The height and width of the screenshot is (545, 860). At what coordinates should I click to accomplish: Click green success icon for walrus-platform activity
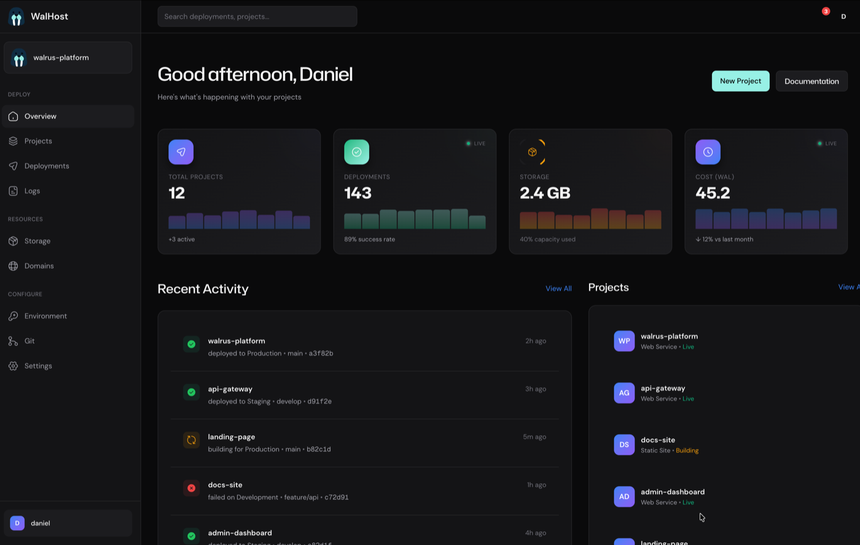click(x=192, y=344)
